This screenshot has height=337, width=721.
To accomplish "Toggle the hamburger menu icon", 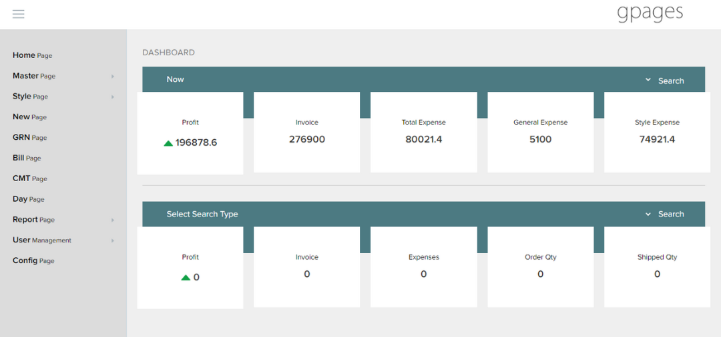I will coord(19,14).
